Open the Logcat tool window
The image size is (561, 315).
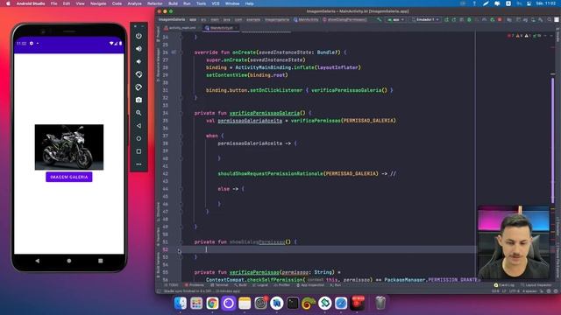tap(260, 285)
